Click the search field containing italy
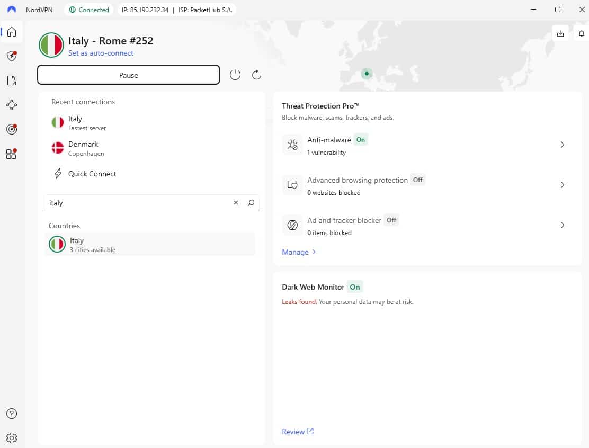Viewport: 589px width, 448px height. [x=138, y=203]
